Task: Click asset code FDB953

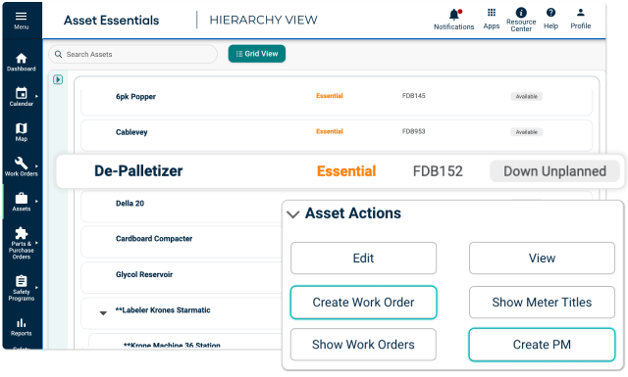Action: (414, 131)
